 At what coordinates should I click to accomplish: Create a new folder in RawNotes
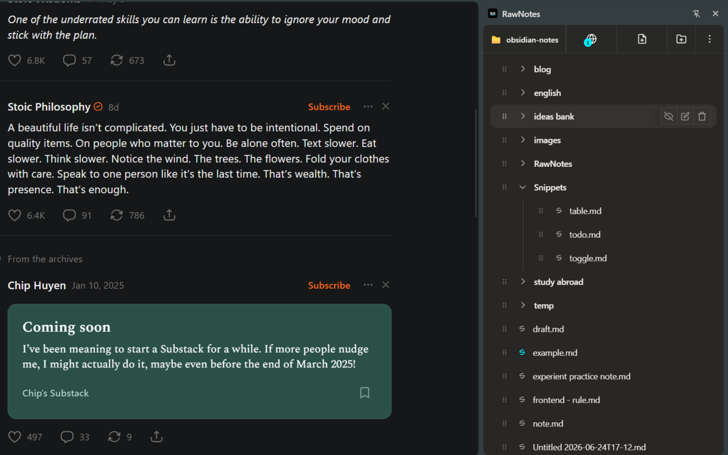coord(681,39)
